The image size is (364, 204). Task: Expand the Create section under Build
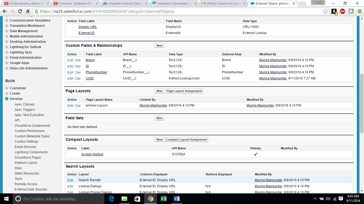pos(7,93)
